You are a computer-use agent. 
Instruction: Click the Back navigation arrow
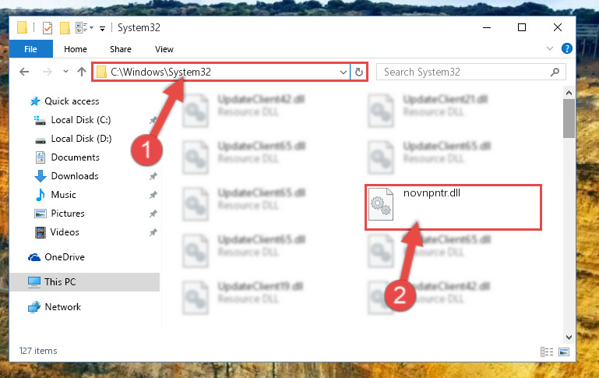pyautogui.click(x=24, y=72)
